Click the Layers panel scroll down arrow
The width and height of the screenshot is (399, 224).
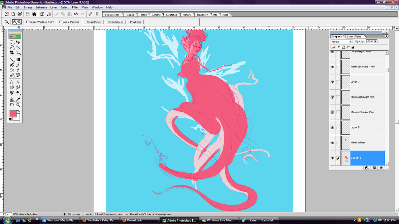(387, 164)
